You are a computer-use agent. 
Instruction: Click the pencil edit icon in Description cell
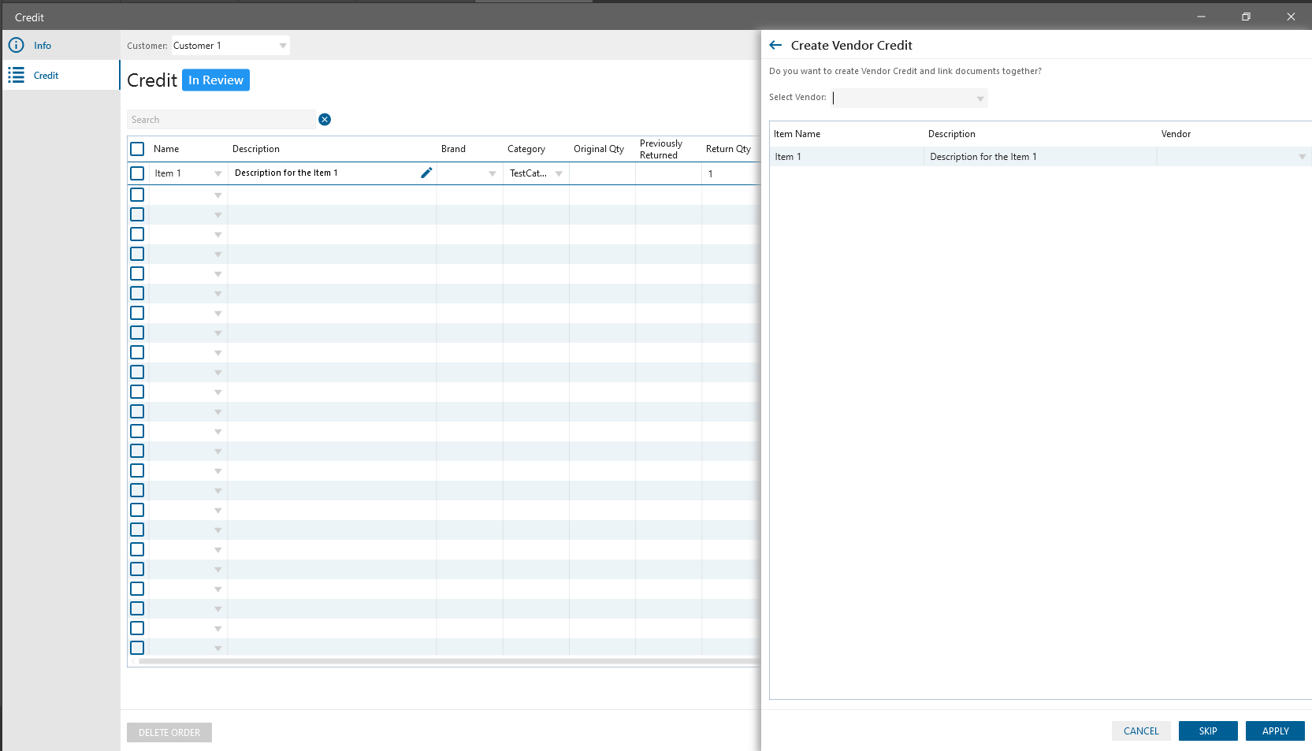pyautogui.click(x=426, y=173)
